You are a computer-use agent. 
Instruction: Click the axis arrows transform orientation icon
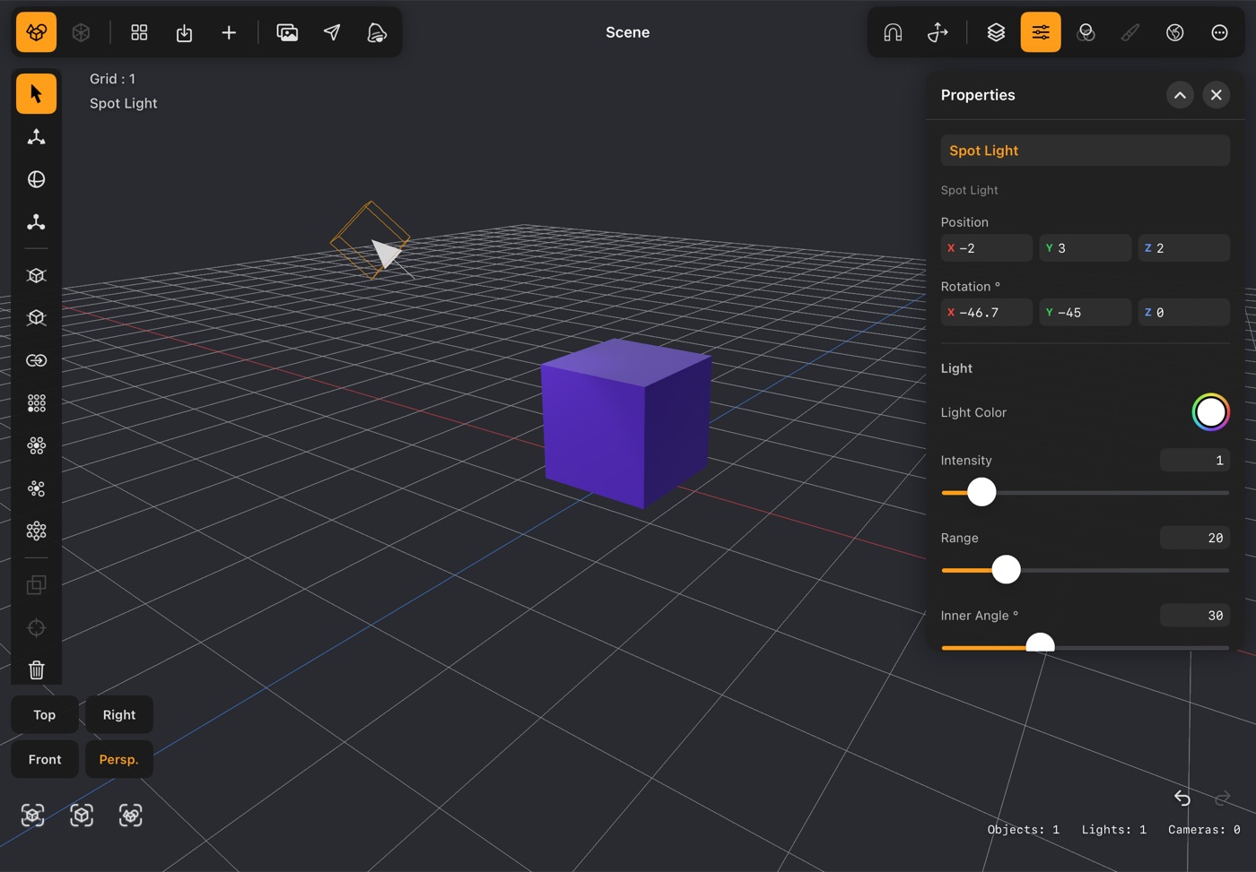(938, 32)
